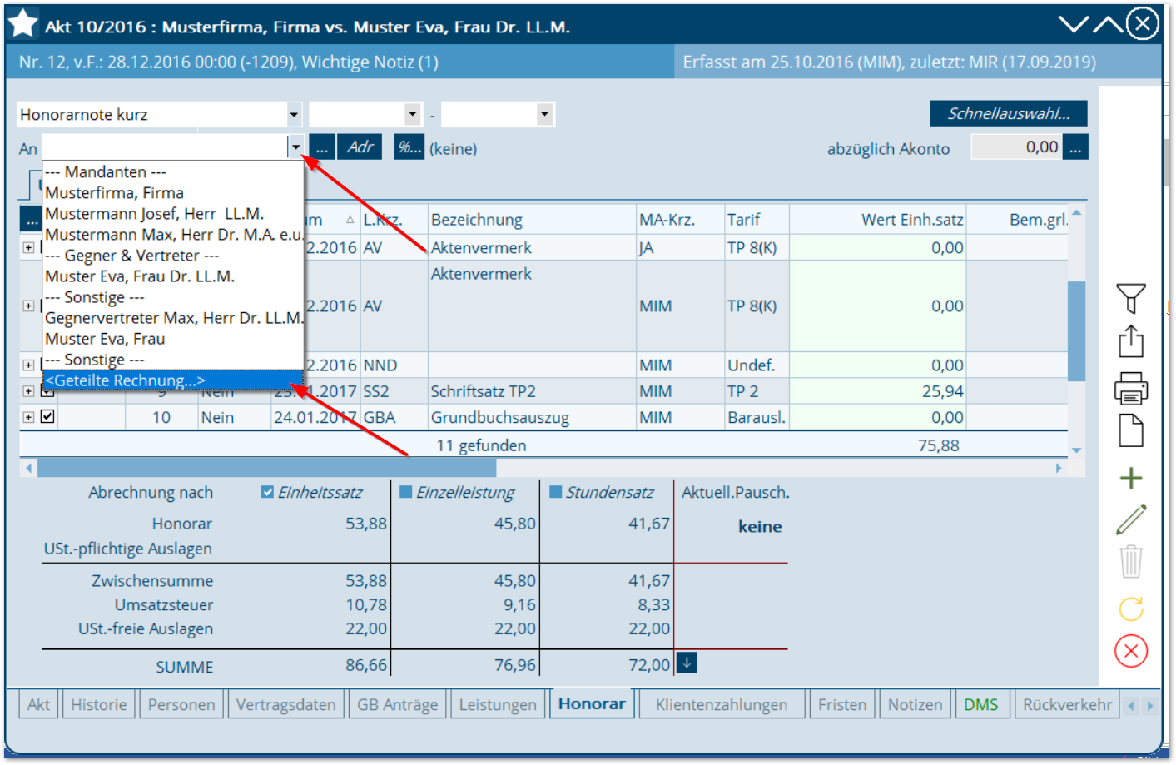Switch to the Akt tab
The width and height of the screenshot is (1176, 765).
(x=38, y=704)
